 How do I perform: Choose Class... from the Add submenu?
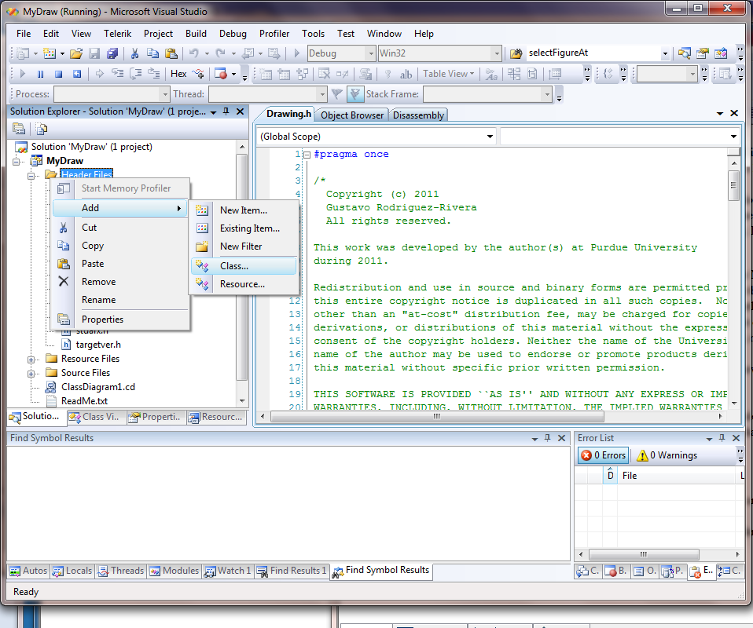pyautogui.click(x=244, y=266)
